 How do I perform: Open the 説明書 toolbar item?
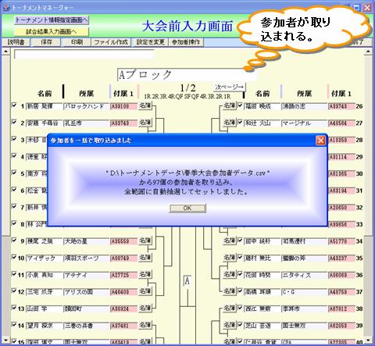click(16, 42)
